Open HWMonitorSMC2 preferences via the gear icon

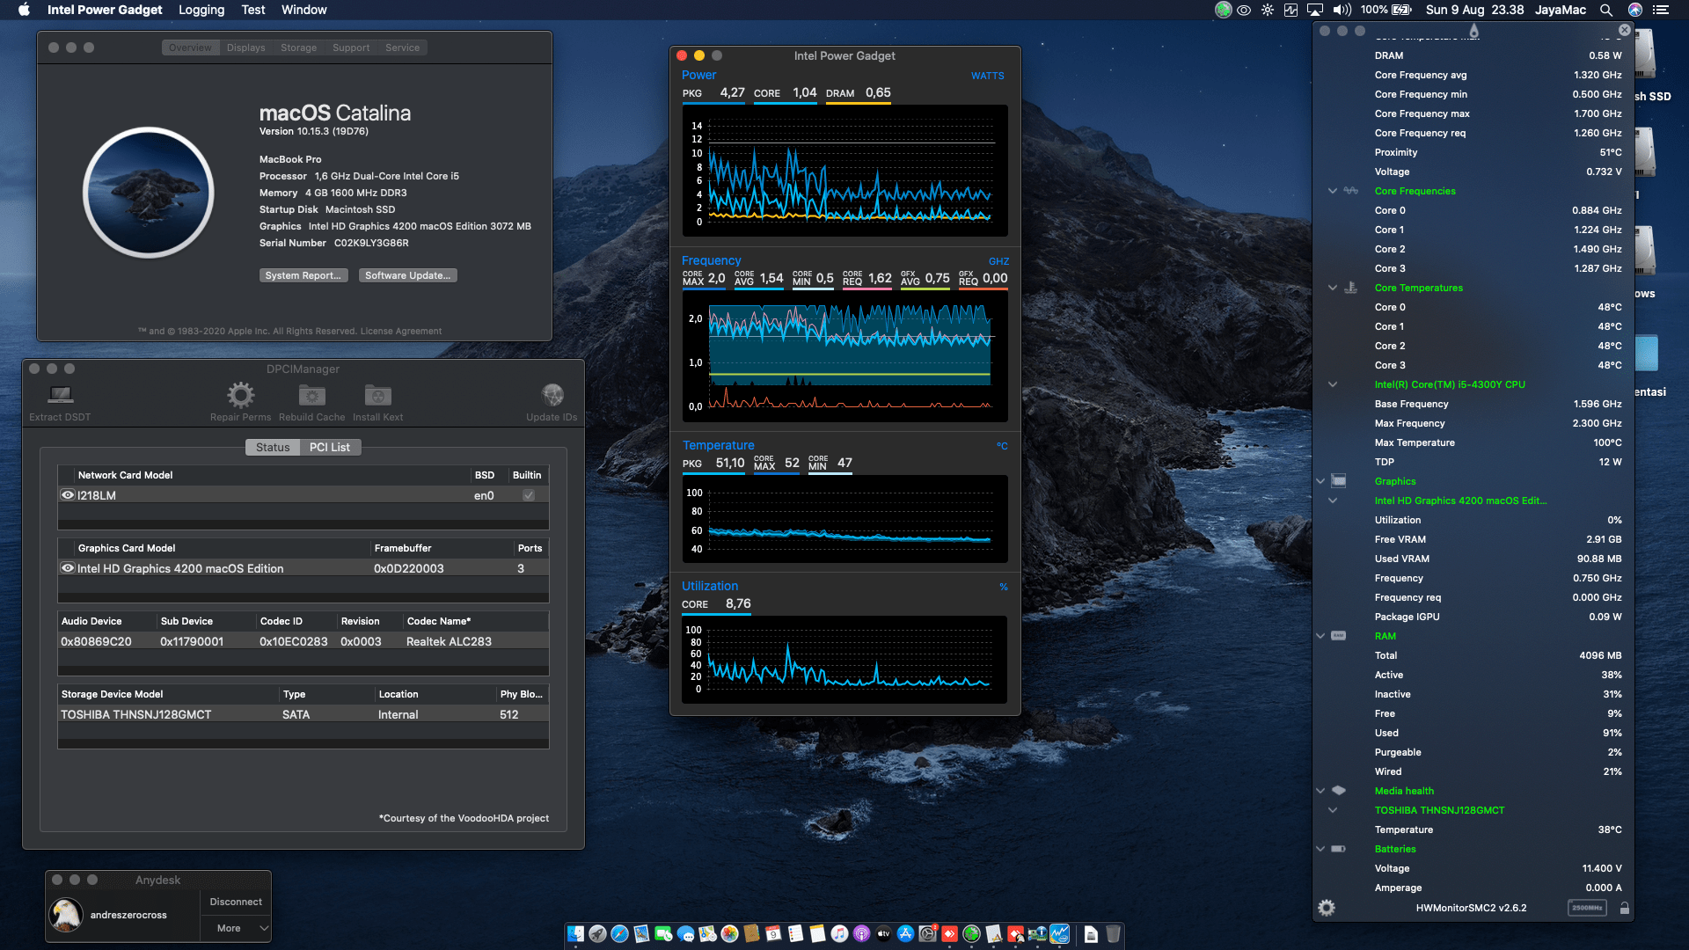coord(1327,907)
